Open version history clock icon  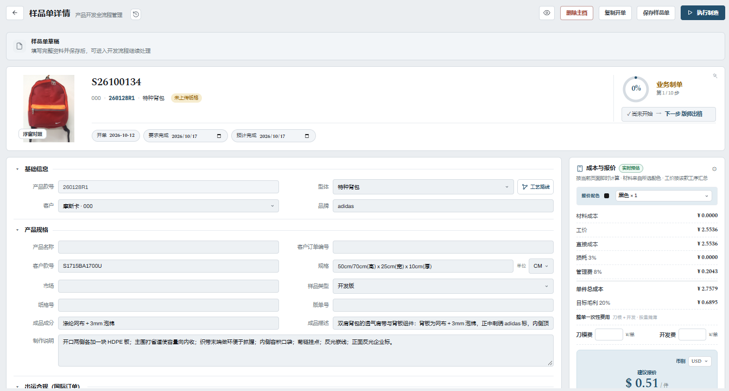tap(136, 14)
